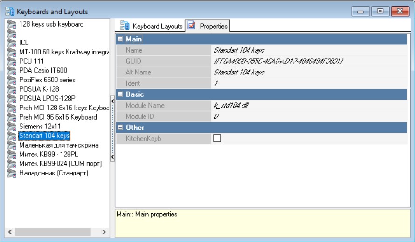Collapse the Basic section
Screen dimensions: 415x242
click(x=120, y=94)
